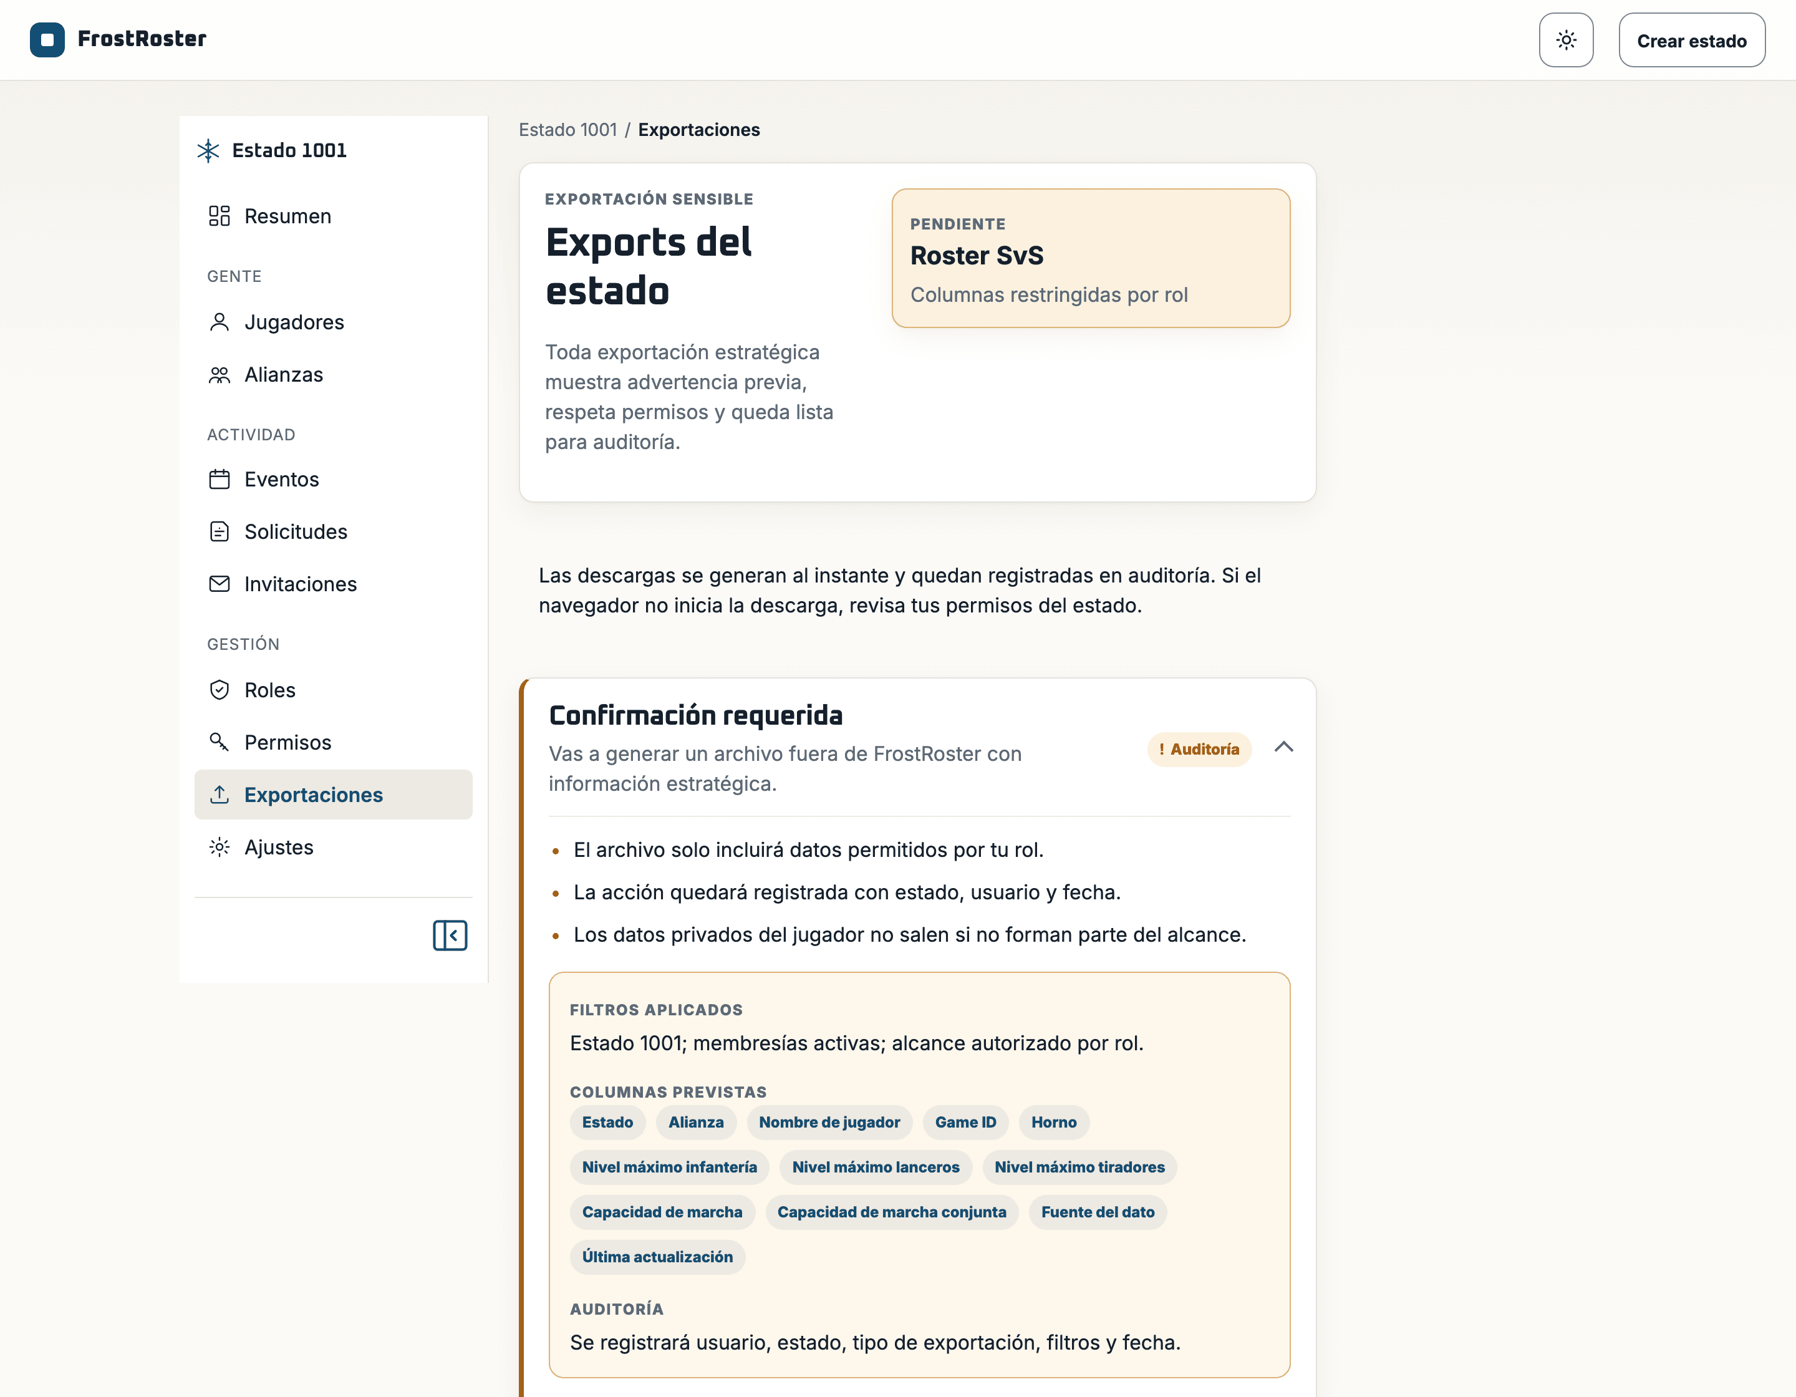Image resolution: width=1796 pixels, height=1397 pixels.
Task: Click Nivel máximo lanceros chip
Action: pyautogui.click(x=875, y=1167)
